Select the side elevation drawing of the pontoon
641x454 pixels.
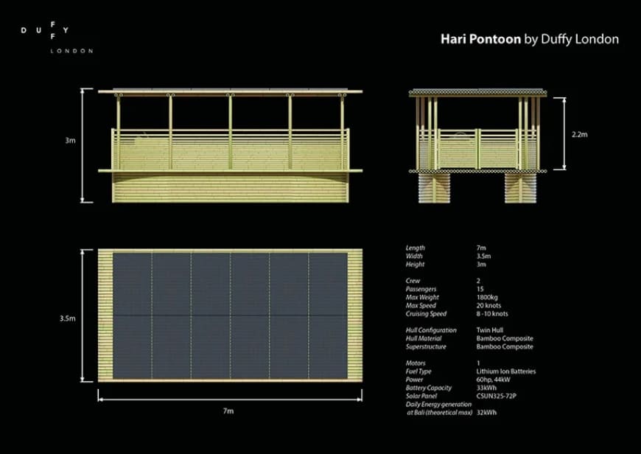pyautogui.click(x=230, y=146)
